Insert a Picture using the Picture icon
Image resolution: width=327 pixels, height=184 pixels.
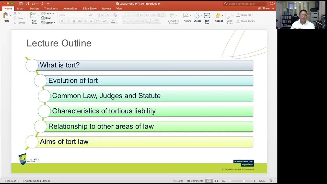186,16
